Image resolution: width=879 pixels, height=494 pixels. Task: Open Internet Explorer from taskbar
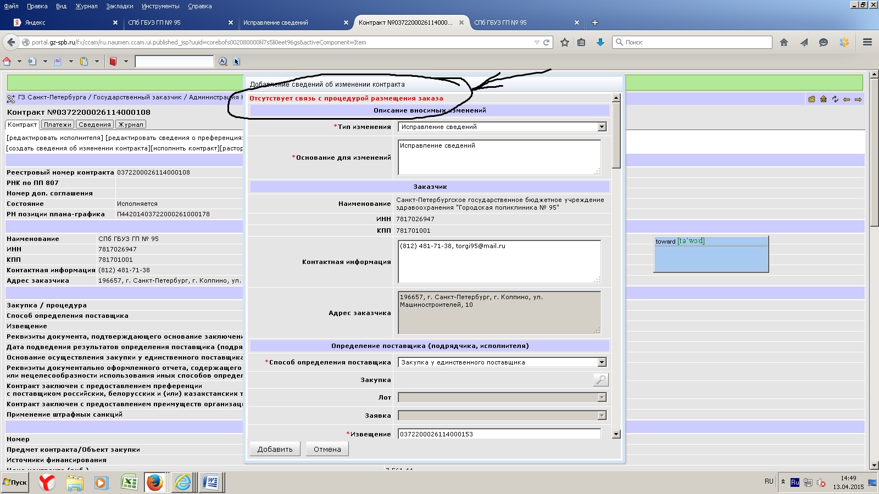(183, 482)
